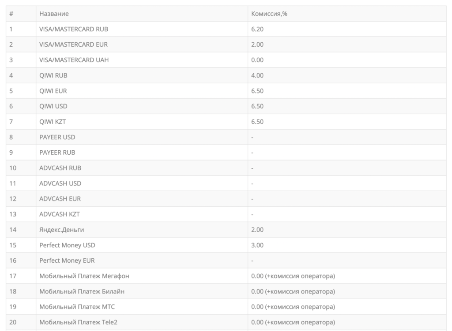Click the 6.50 commission for QIWI USD
452x331 pixels.
click(257, 106)
